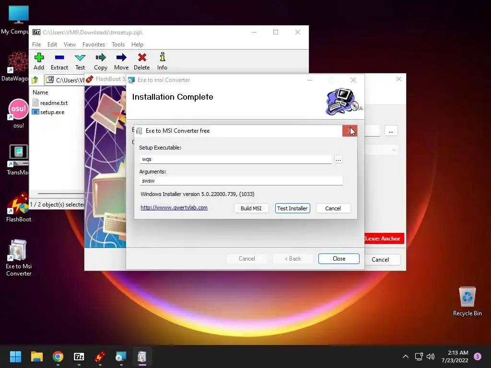The height and width of the screenshot is (368, 491).
Task: Click the Info icon in 7-Zip toolbar
Action: pyautogui.click(x=162, y=61)
